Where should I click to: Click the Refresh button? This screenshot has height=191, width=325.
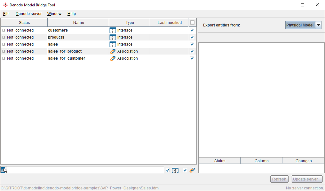[279, 179]
